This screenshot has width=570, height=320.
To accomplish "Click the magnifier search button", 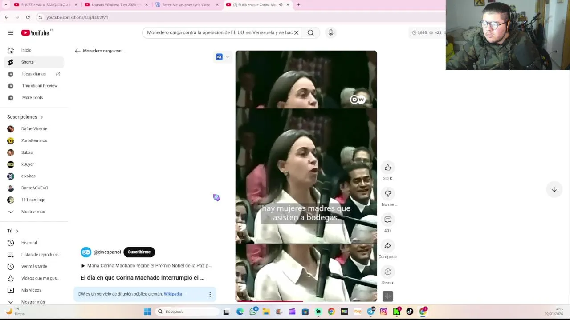I will (x=310, y=32).
